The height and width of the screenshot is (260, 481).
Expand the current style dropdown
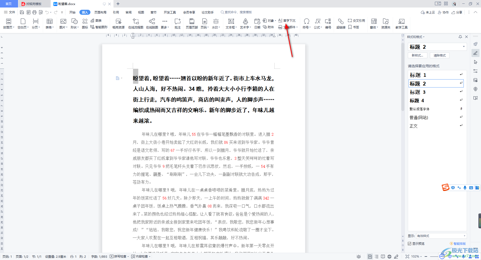[464, 47]
